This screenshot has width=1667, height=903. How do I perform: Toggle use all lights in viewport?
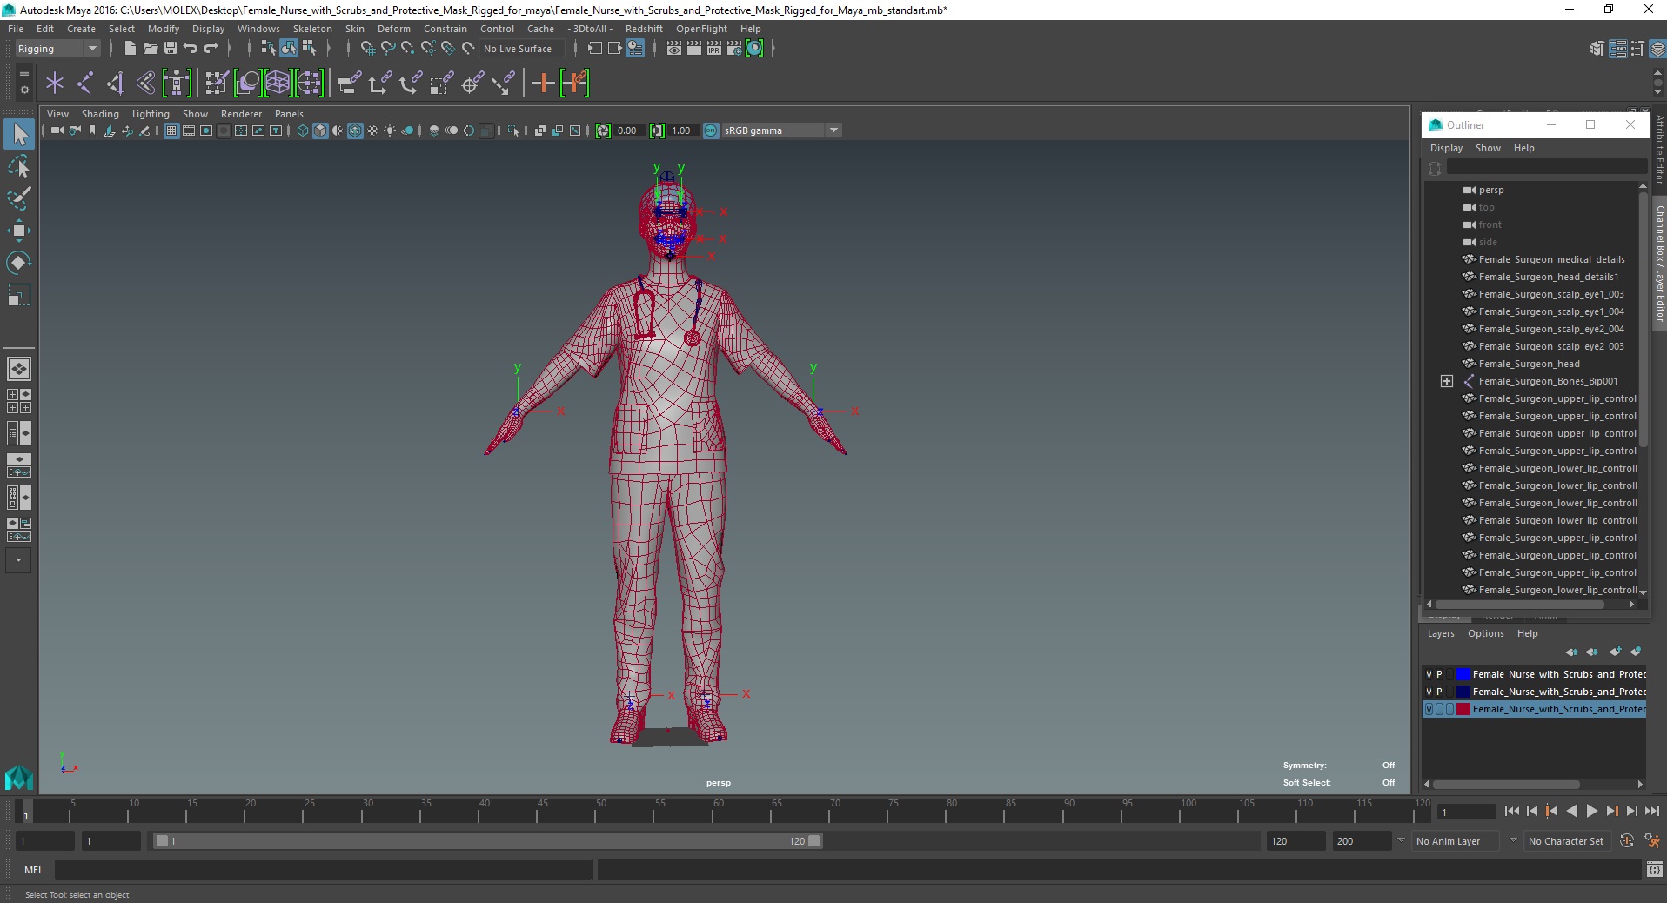click(x=390, y=130)
